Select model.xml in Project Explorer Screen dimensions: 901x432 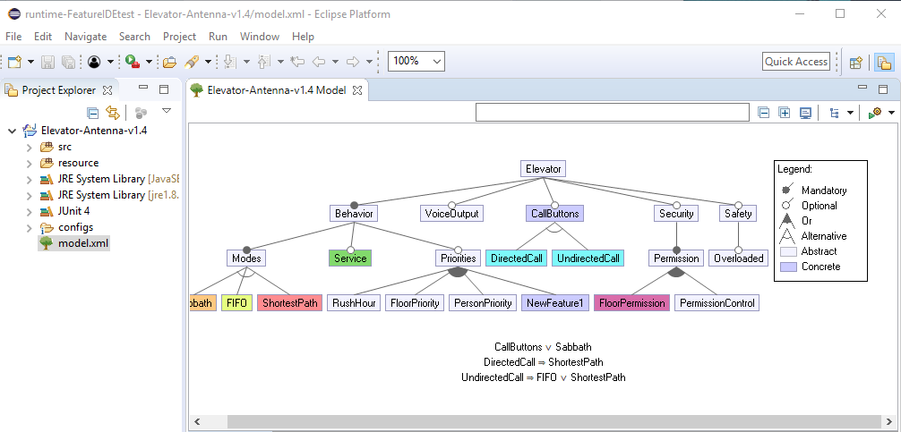[x=74, y=243]
